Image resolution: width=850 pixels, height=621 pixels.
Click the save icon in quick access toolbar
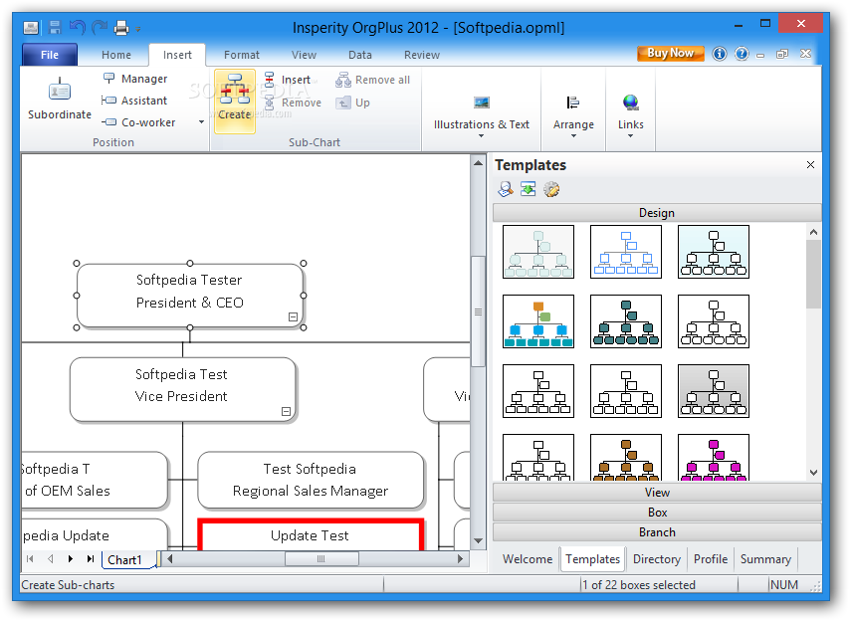[55, 27]
